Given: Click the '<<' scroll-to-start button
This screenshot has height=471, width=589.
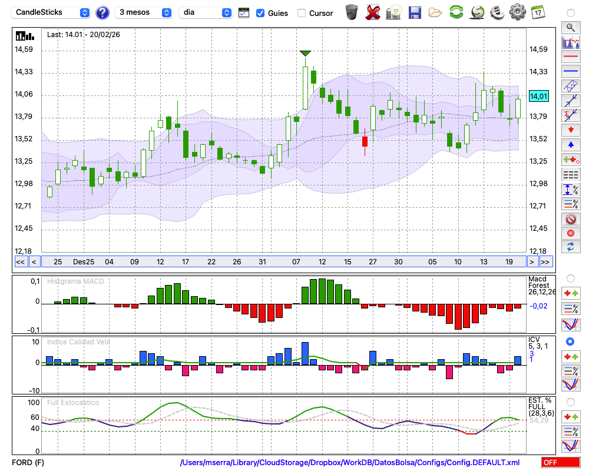Looking at the screenshot, I should click(20, 261).
